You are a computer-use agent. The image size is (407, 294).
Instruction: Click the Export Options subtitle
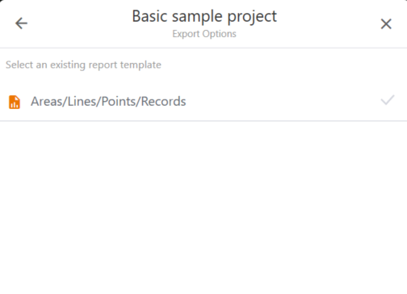tap(204, 34)
